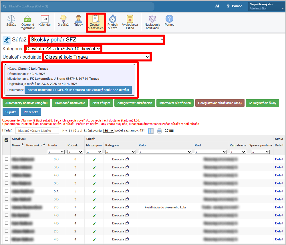Open the Stránkovanie page-size dropdown
286x245 pixels.
pos(109,131)
